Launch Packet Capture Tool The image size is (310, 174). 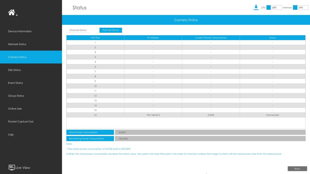(x=21, y=122)
